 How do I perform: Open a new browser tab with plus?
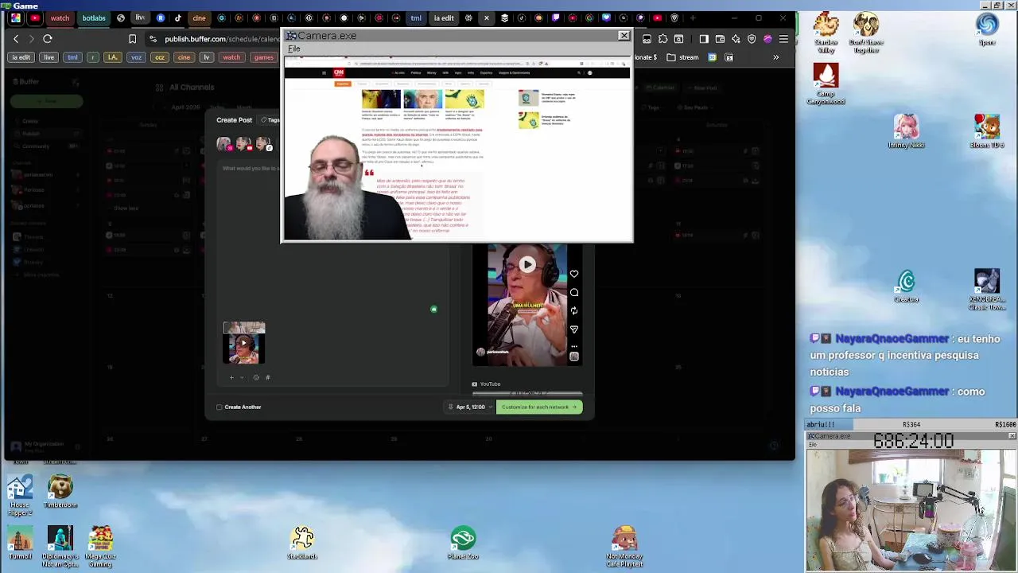693,18
